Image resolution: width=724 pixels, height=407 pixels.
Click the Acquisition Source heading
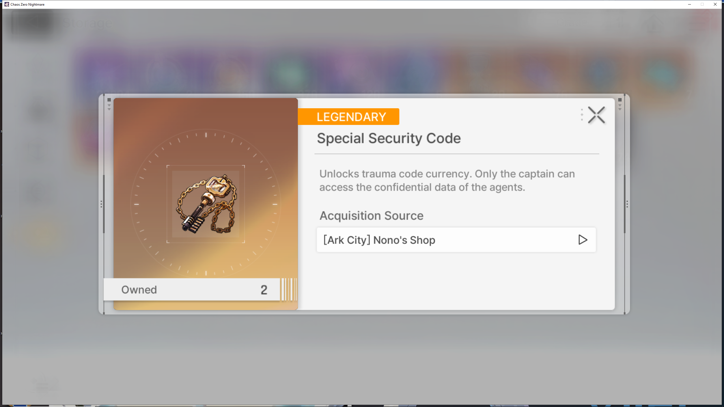click(x=371, y=216)
